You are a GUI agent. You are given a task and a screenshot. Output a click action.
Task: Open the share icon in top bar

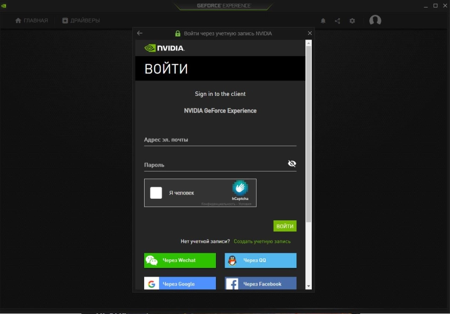[337, 21]
